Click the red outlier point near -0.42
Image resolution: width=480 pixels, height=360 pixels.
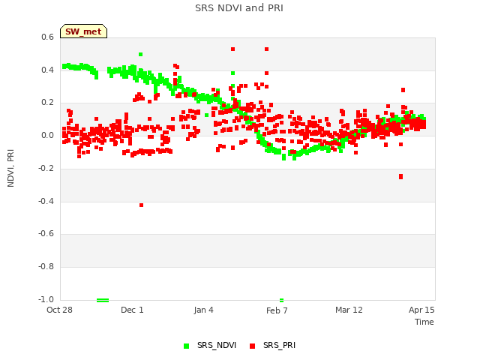[x=141, y=205]
